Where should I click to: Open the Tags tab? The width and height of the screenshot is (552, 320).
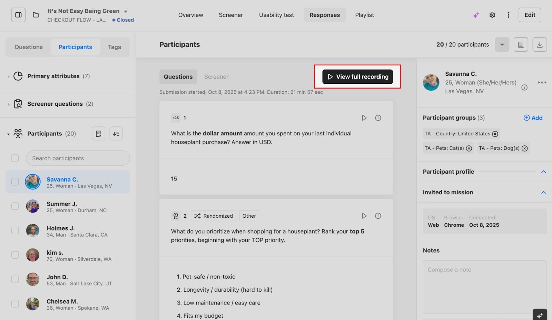(114, 47)
